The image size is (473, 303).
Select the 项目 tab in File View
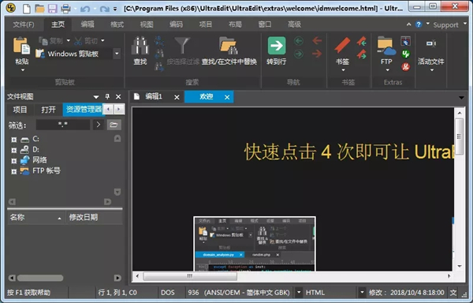pyautogui.click(x=20, y=110)
